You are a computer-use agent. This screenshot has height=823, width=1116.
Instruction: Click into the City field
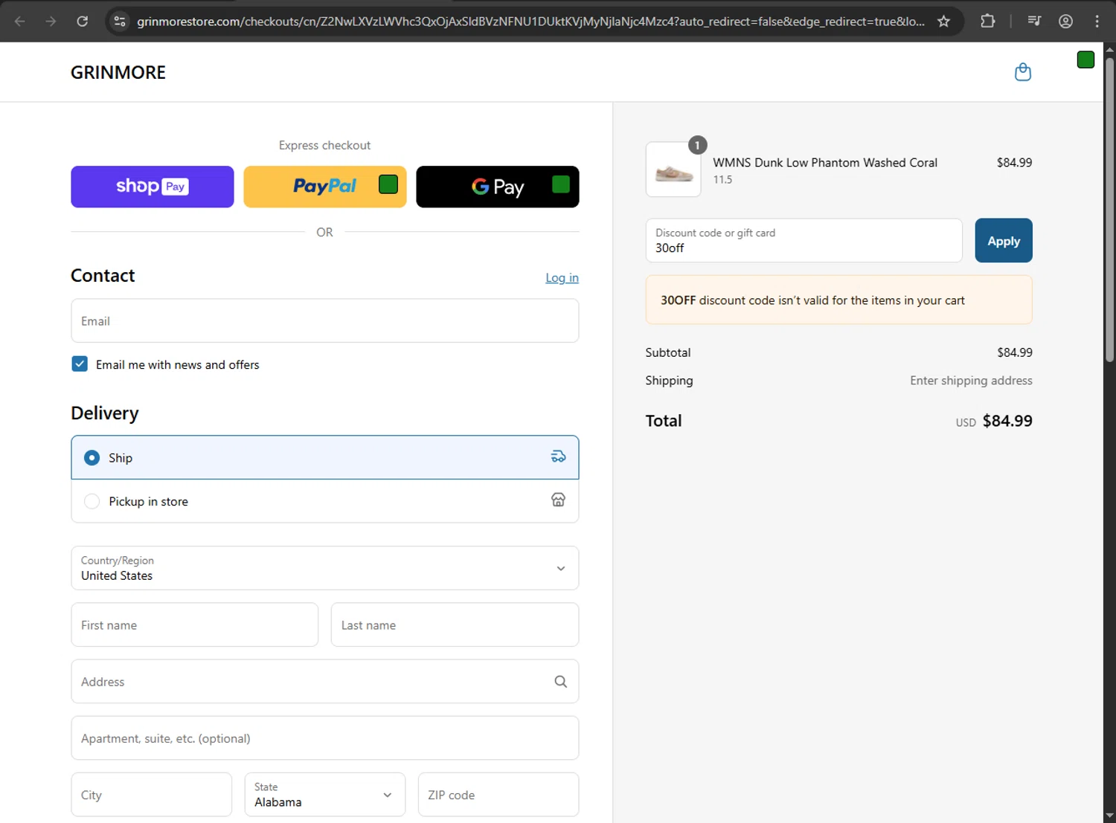pos(152,794)
